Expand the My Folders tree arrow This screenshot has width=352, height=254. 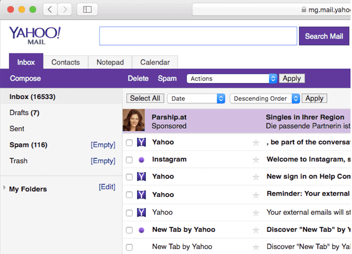click(5, 188)
